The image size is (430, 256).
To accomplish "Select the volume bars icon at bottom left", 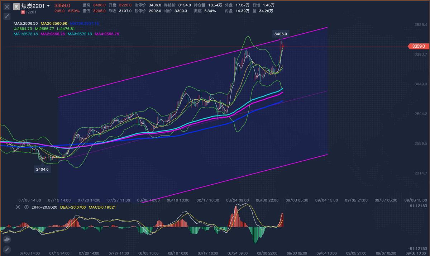I will click(7, 239).
